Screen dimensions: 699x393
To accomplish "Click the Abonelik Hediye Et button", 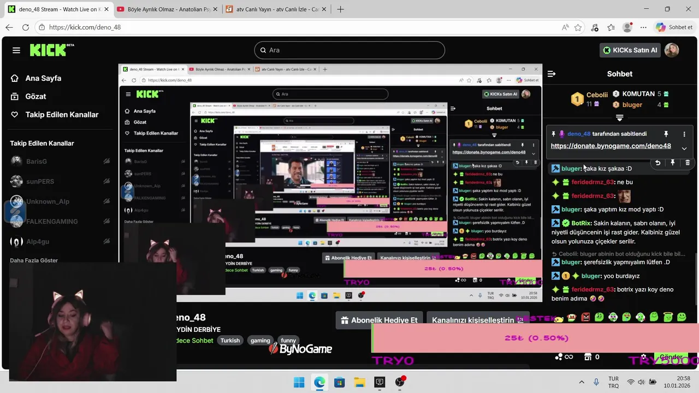I will click(379, 320).
